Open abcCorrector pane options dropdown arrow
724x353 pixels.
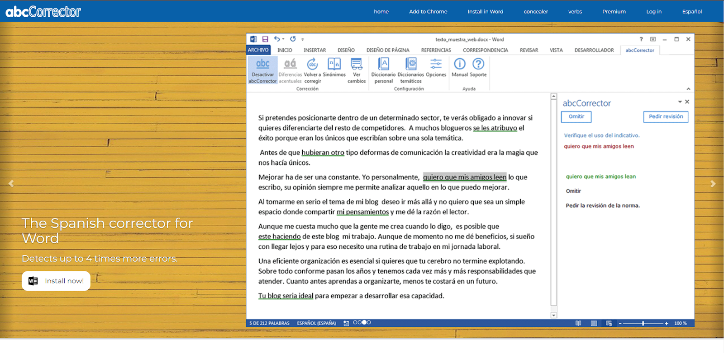coord(680,102)
